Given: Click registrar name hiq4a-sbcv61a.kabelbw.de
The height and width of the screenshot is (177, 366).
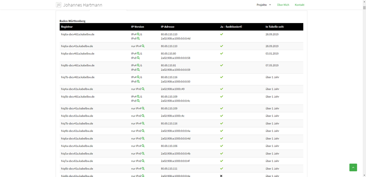Looking at the screenshot, I should (x=77, y=89).
